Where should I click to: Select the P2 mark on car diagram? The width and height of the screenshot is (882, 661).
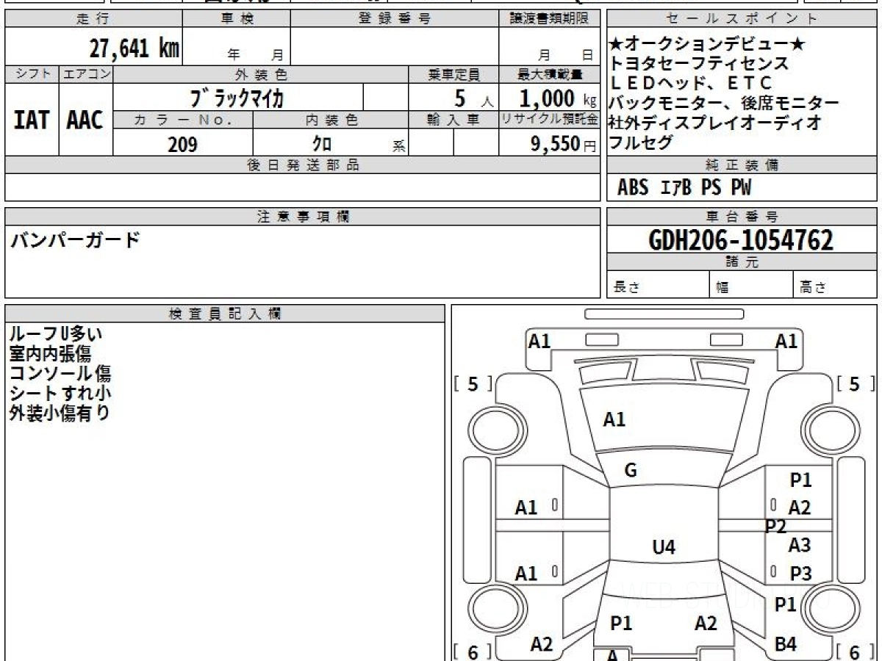click(775, 527)
